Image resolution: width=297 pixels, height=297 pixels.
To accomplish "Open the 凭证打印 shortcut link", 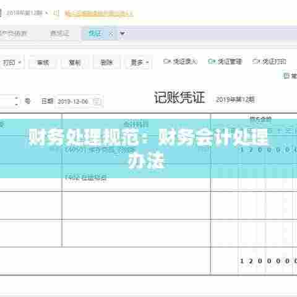I will coord(269,61).
